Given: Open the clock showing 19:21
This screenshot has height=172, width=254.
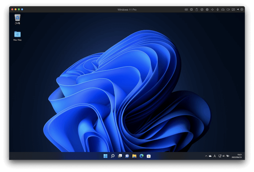Looking at the screenshot, I should coord(237,156).
